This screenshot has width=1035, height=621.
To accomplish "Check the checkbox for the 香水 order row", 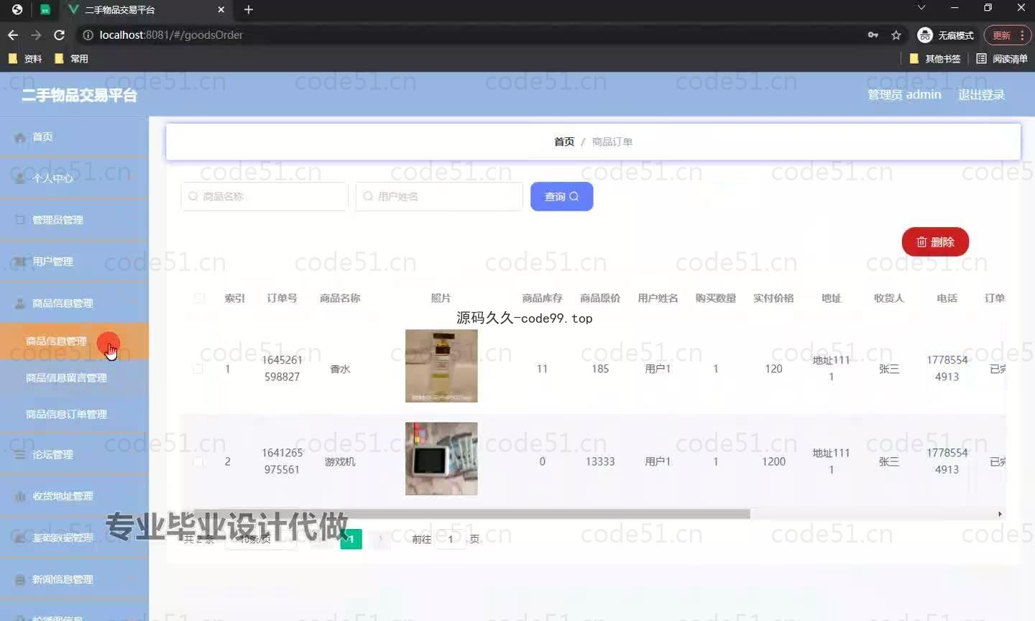I will tap(198, 369).
